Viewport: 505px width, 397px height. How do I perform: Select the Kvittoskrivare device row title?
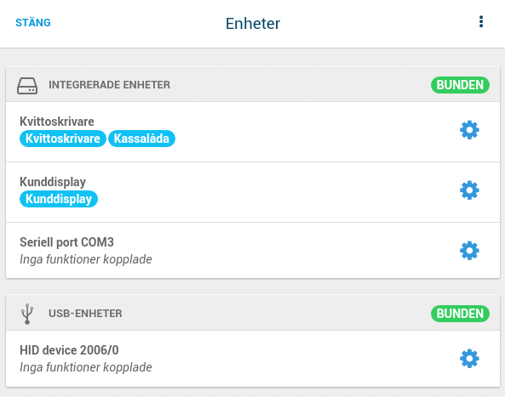57,122
